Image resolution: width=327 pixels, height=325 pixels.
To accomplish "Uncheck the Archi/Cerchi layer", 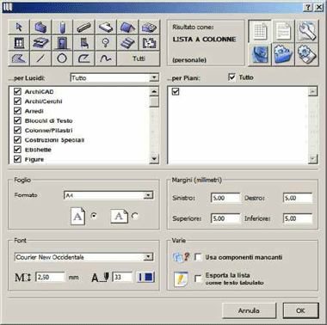I will pyautogui.click(x=17, y=101).
